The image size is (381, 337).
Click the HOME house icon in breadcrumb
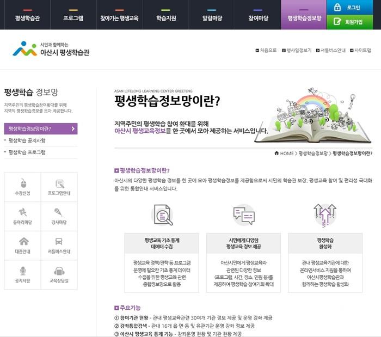pos(276,153)
